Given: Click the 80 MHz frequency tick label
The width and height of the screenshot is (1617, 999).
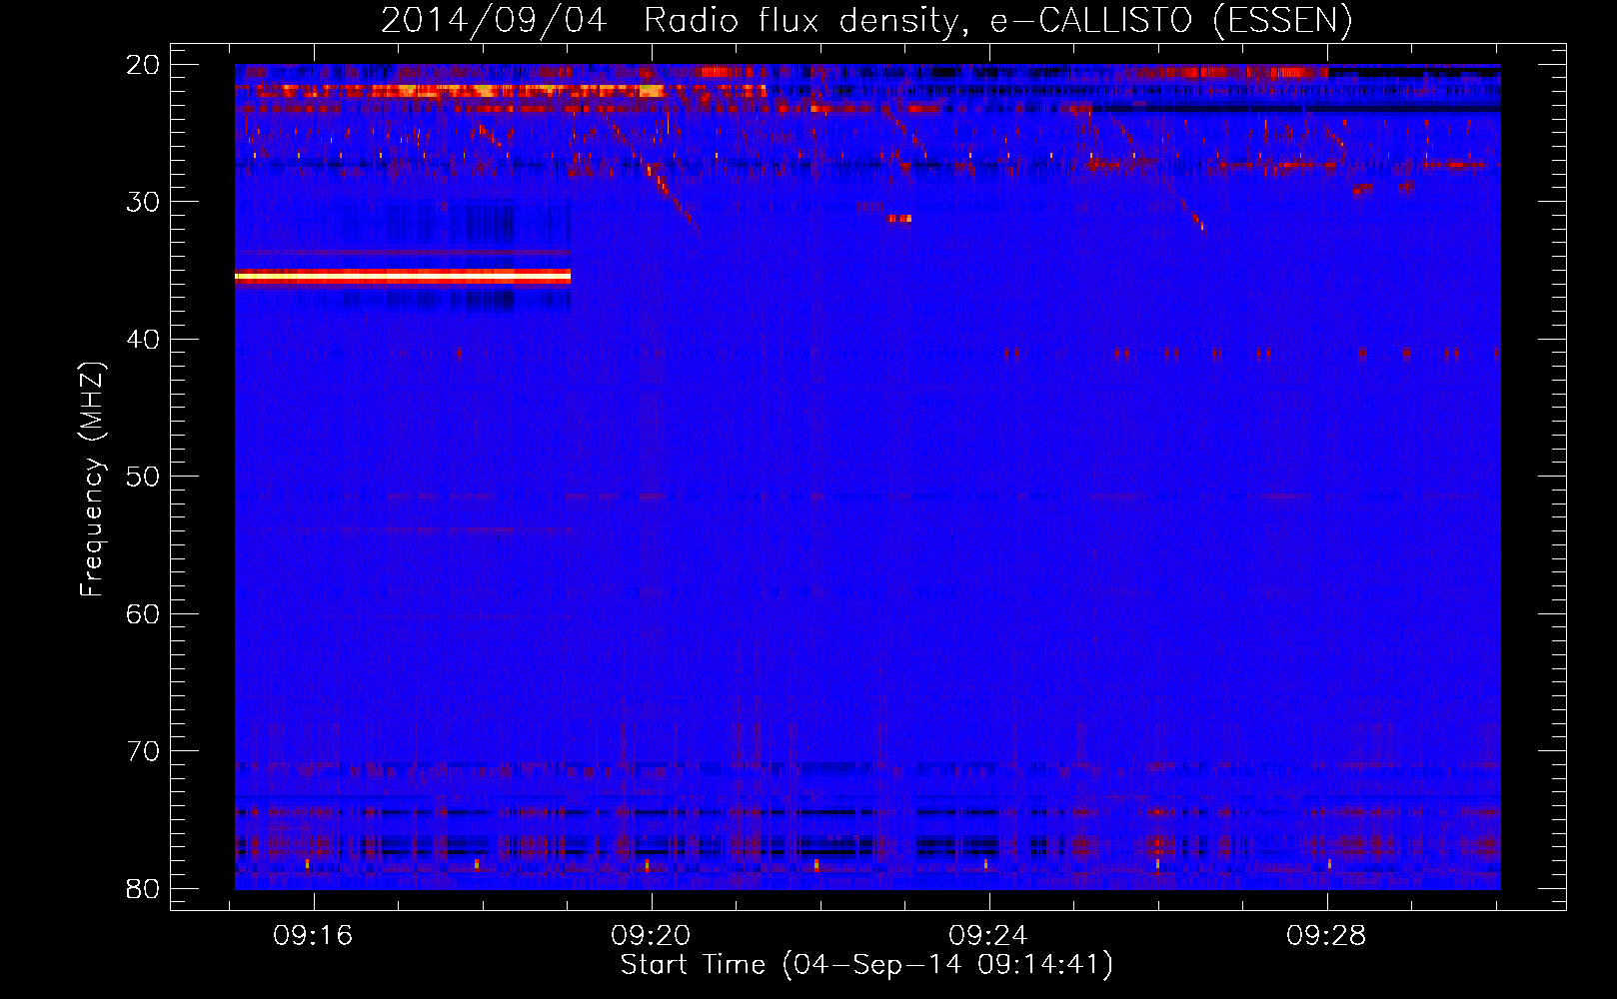Looking at the screenshot, I should pyautogui.click(x=143, y=888).
